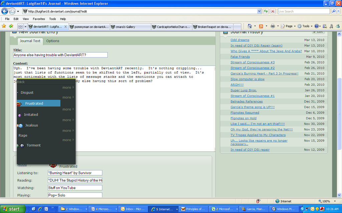Click the AIM running man icon
The image size is (342, 213).
coord(331,26)
